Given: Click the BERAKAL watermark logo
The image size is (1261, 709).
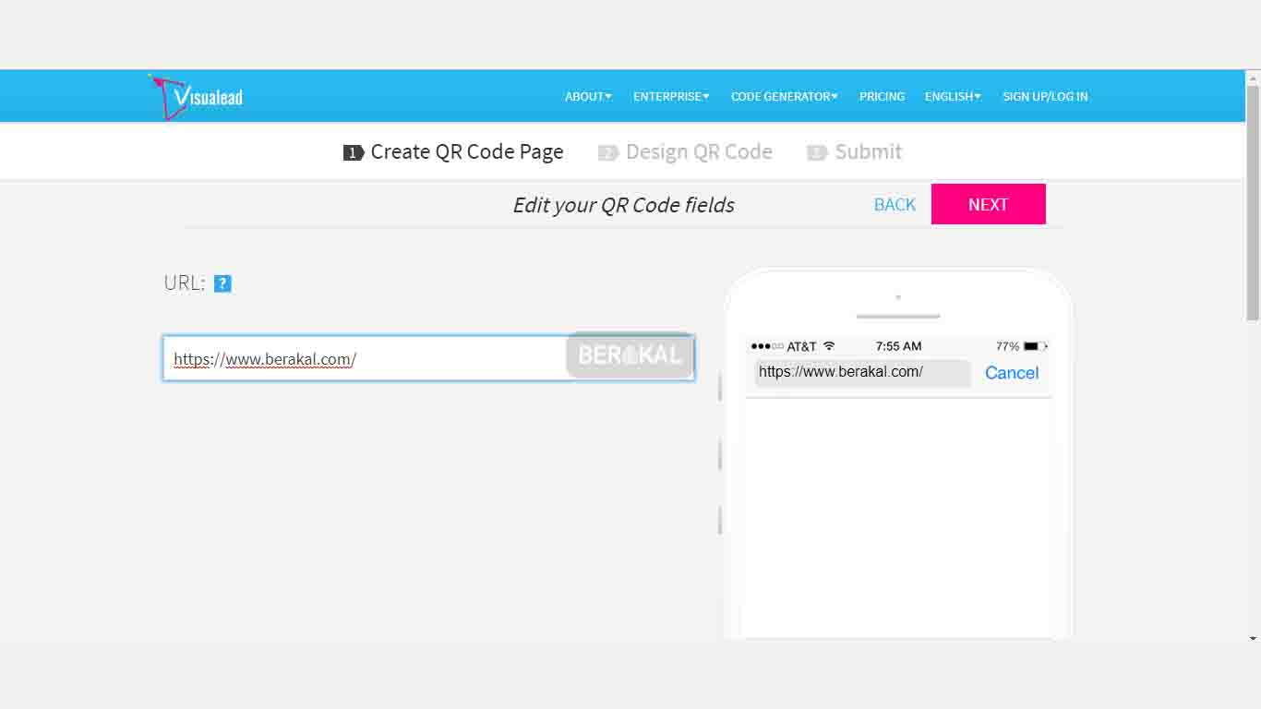Looking at the screenshot, I should (x=630, y=355).
